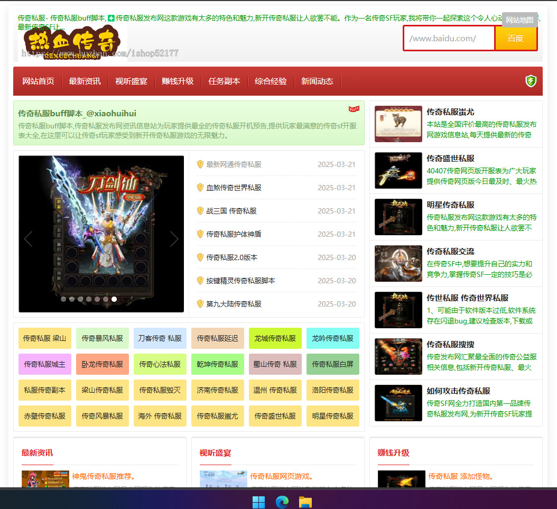Open Windows Start menu icon
Screen dimensions: 557x509
coord(258,502)
